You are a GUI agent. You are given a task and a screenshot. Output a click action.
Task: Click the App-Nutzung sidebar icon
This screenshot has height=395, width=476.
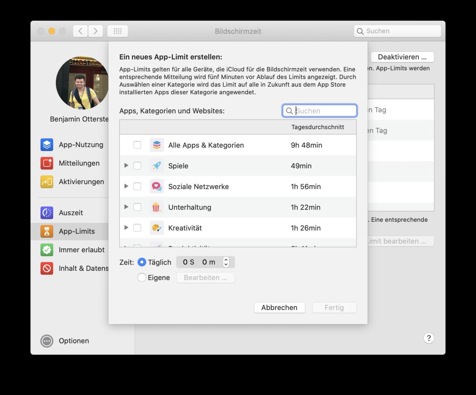tap(47, 145)
